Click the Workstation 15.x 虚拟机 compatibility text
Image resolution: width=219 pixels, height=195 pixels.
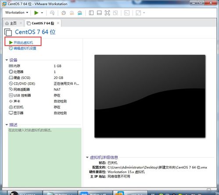click(126, 172)
